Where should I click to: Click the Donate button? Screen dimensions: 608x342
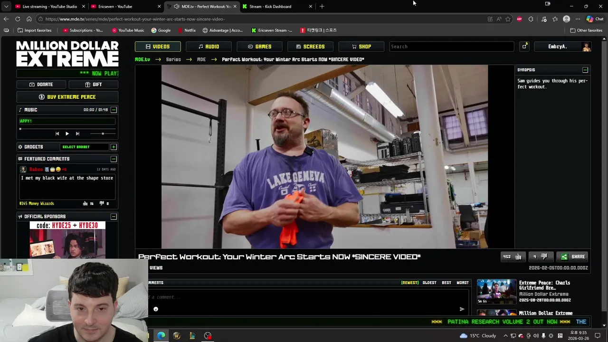41,85
